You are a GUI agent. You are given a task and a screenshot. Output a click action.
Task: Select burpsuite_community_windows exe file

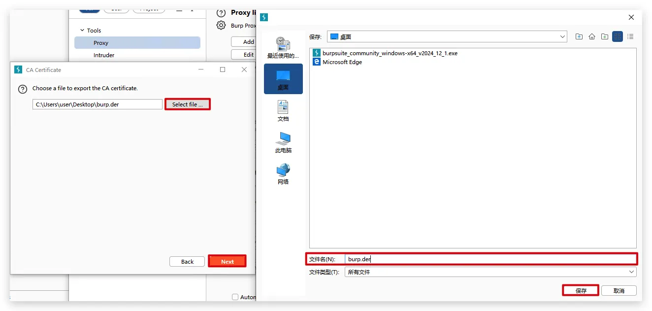[390, 53]
